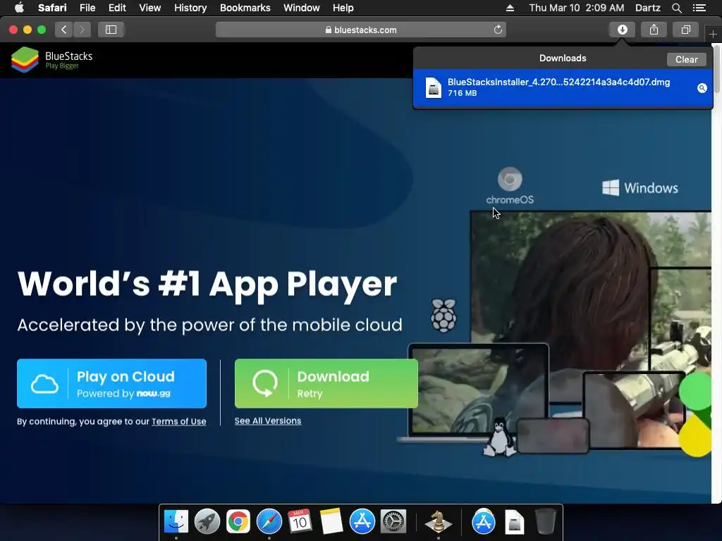Open the Help menu

click(x=343, y=8)
